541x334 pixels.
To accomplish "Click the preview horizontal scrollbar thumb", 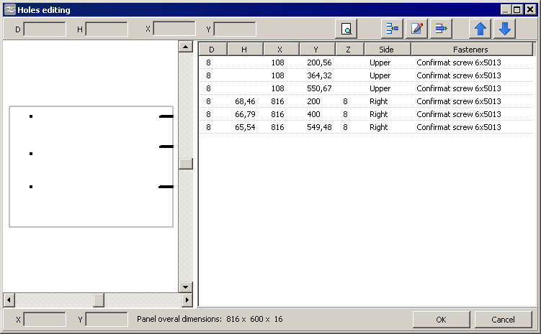I will [x=99, y=300].
